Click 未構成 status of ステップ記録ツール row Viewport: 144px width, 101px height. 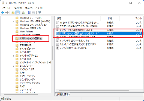[x=110, y=48]
